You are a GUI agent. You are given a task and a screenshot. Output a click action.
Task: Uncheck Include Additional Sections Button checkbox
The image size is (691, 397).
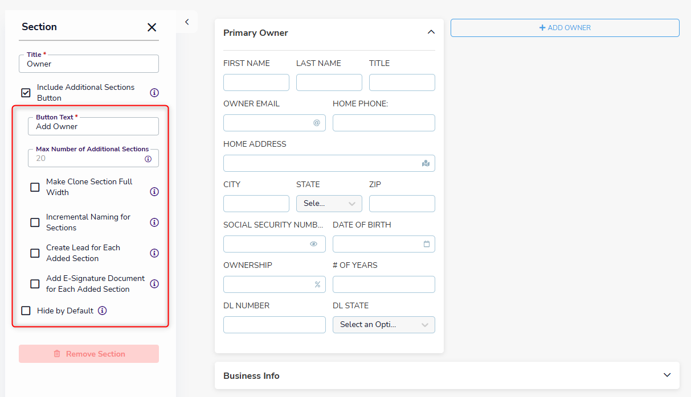[x=26, y=93]
